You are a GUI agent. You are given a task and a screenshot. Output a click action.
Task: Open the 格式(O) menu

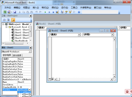pyautogui.click(x=45, y=8)
